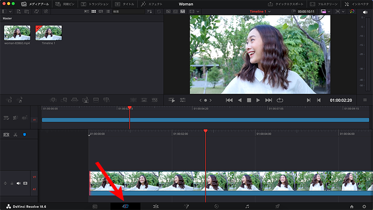The image size is (373, 210).
Task: Click the mark in point icon
Action: tap(309, 100)
